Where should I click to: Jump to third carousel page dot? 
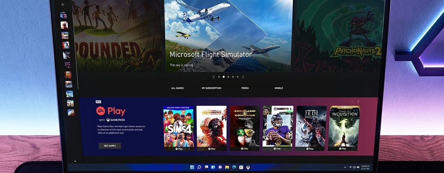coord(228,77)
